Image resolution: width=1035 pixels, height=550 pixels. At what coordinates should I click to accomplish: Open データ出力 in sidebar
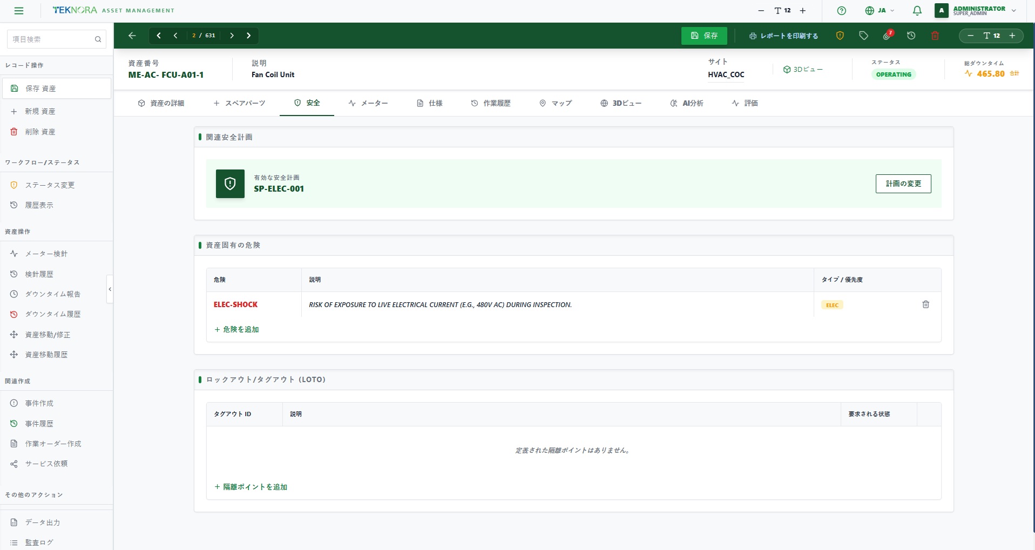click(x=56, y=522)
